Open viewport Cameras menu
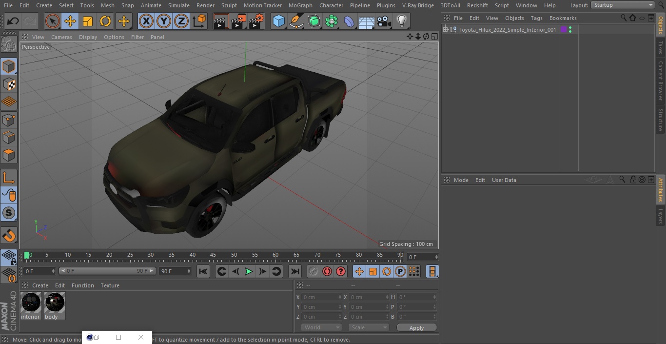666x344 pixels. (61, 37)
